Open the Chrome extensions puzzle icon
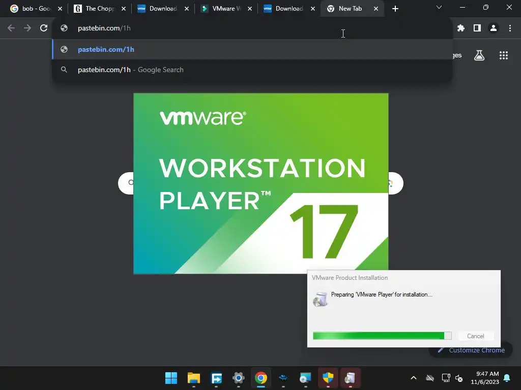This screenshot has width=521, height=390. click(x=461, y=28)
